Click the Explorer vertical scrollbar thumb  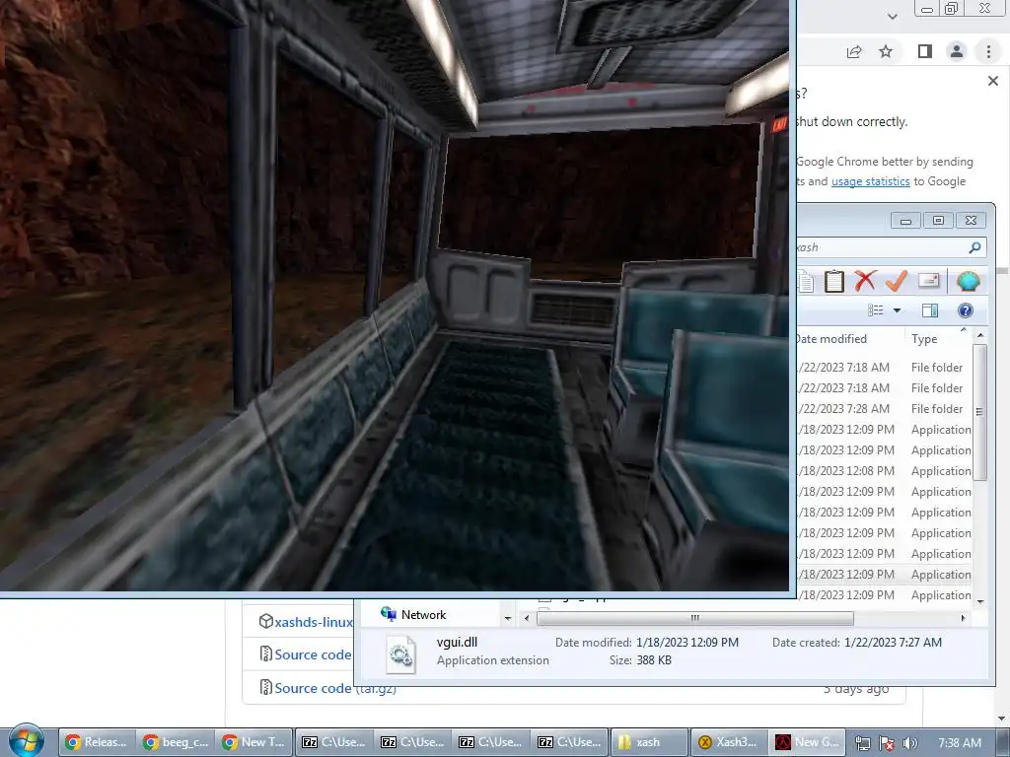(979, 412)
